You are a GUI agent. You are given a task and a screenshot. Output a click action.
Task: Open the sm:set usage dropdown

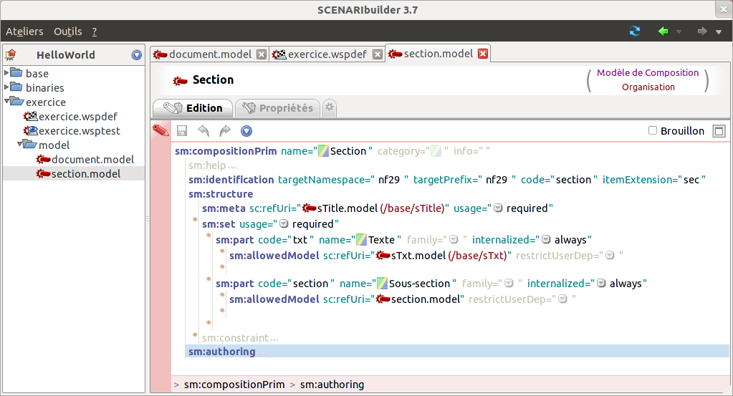click(284, 223)
